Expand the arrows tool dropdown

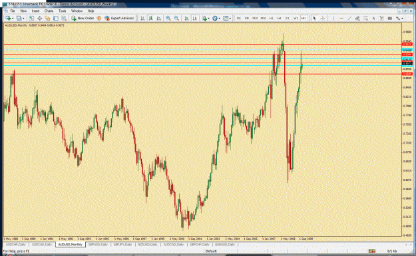pyautogui.click(x=402, y=19)
